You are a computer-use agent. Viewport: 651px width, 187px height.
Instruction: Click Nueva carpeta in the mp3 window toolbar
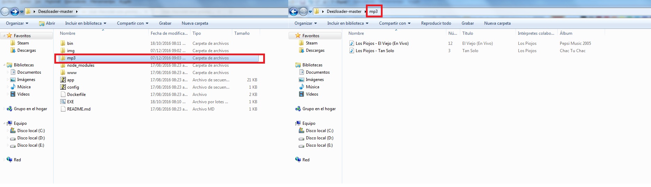point(497,23)
